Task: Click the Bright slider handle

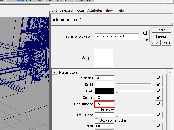Action: click(153, 84)
